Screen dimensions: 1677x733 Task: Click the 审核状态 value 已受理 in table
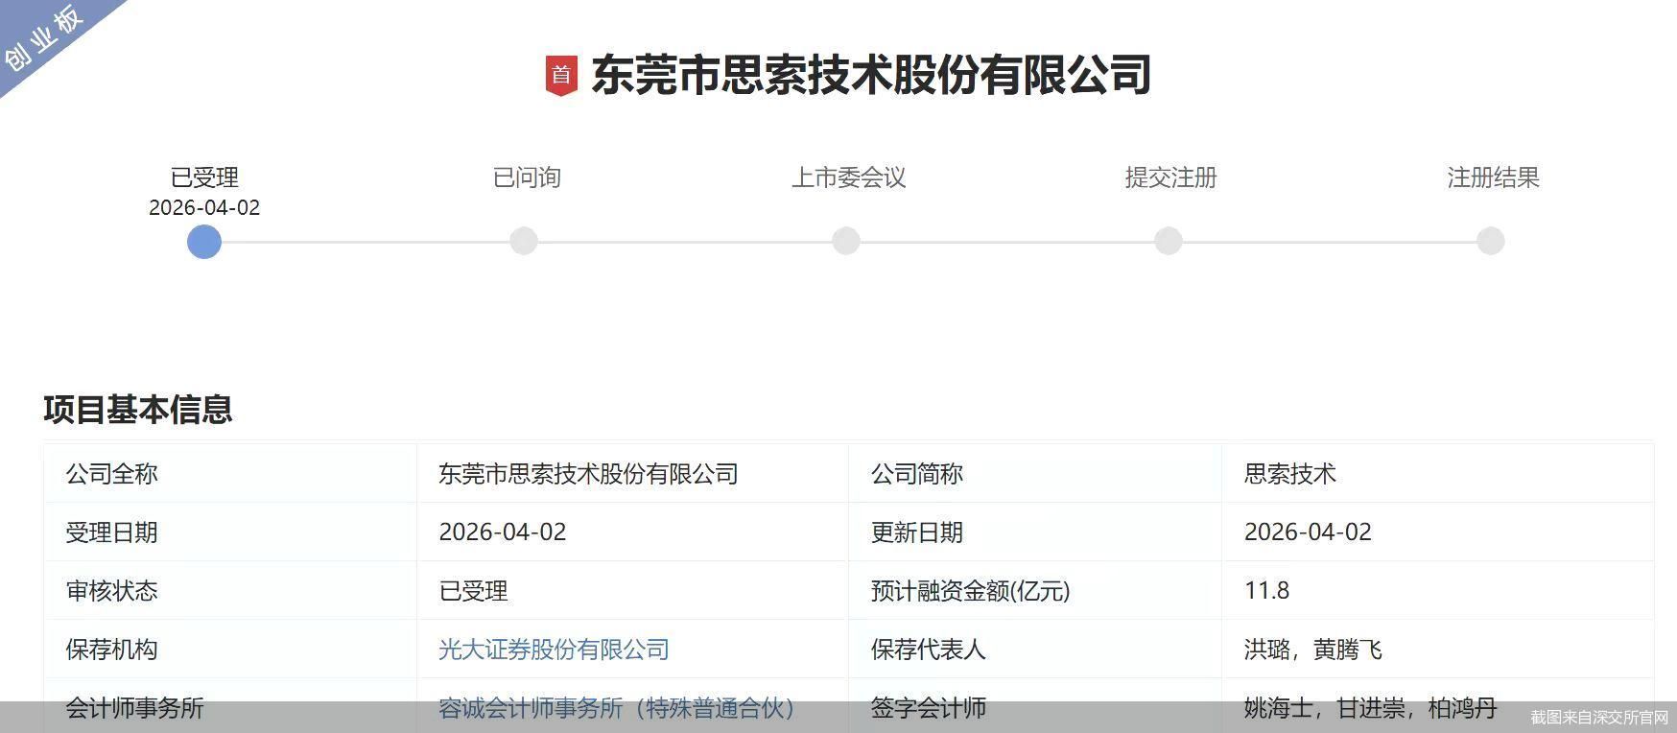coord(473,591)
